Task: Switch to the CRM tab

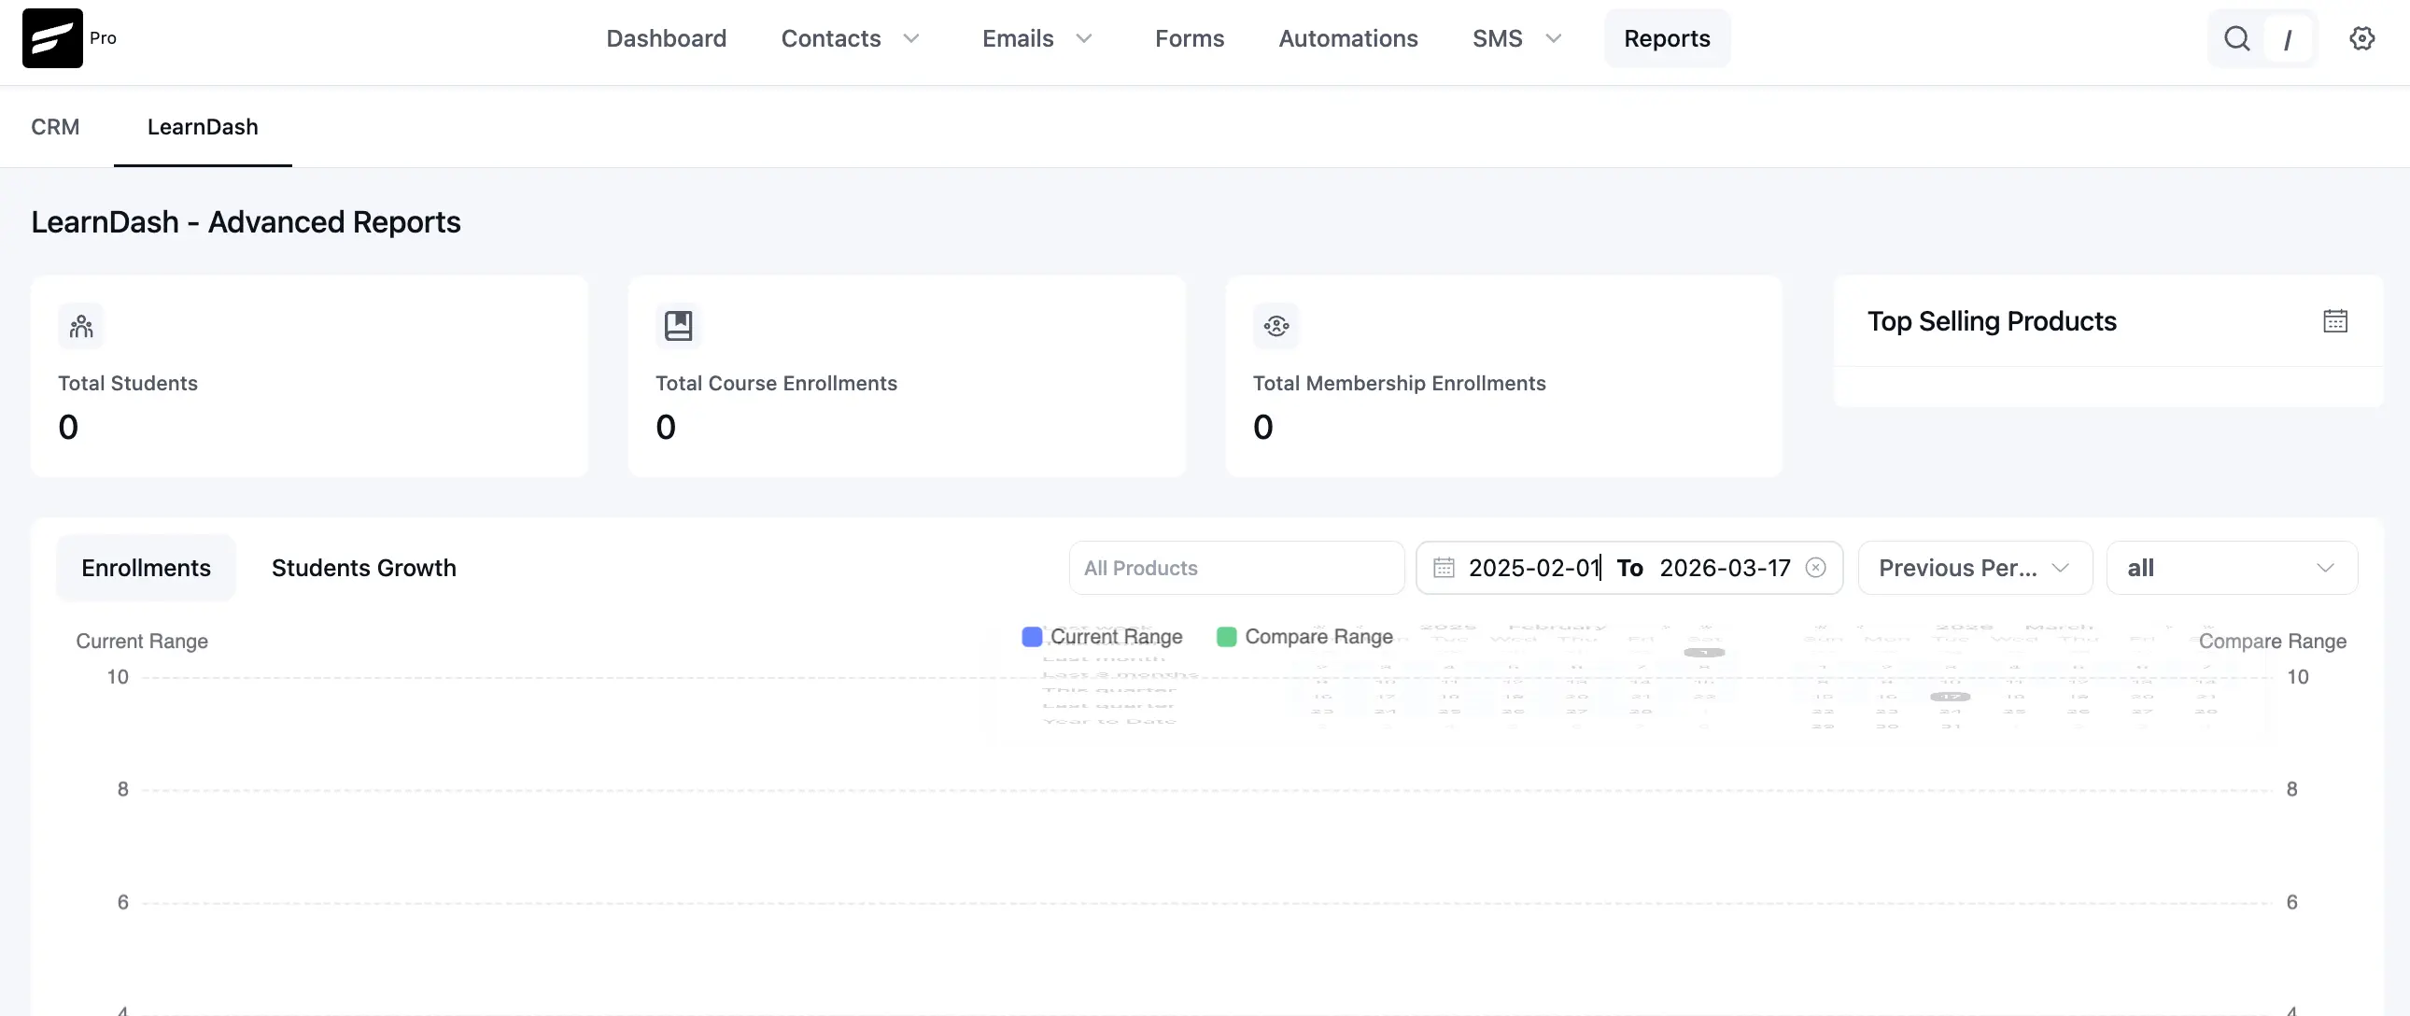Action: 55,126
